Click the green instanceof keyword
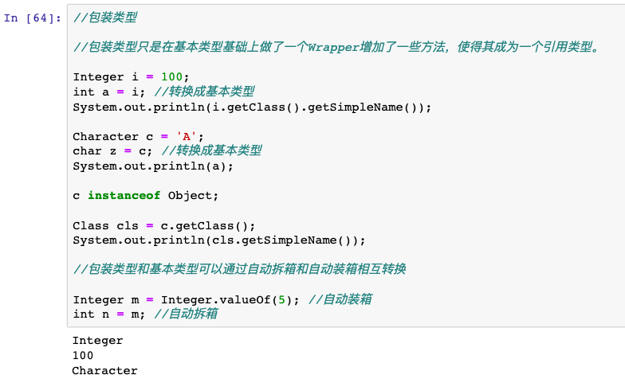This screenshot has width=625, height=379. pyautogui.click(x=124, y=195)
